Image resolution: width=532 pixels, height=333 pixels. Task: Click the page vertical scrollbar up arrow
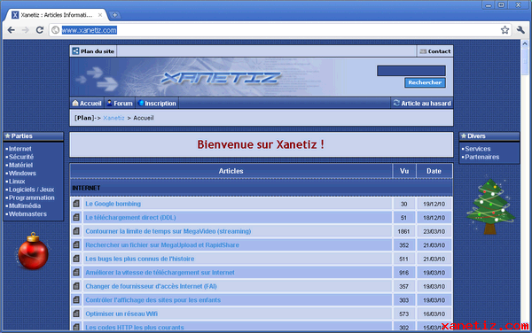click(x=525, y=44)
